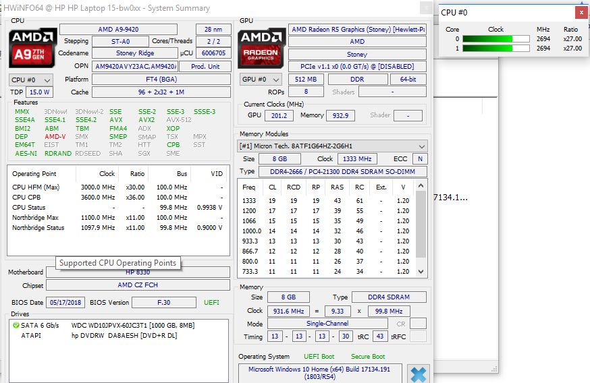Click the 1066 frequency timing row
The width and height of the screenshot is (590, 383).
[326, 221]
